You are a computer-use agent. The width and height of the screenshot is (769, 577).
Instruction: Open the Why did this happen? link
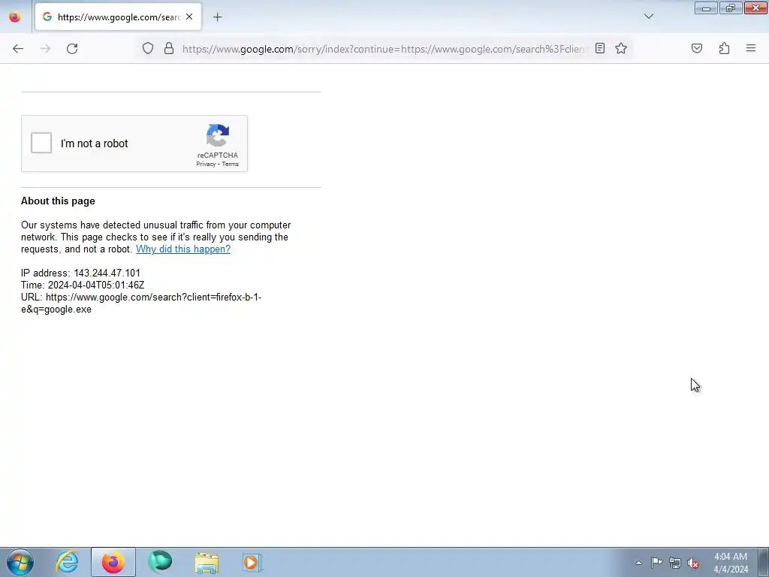point(183,249)
